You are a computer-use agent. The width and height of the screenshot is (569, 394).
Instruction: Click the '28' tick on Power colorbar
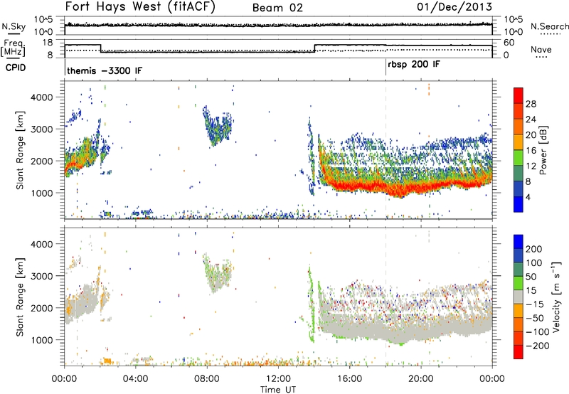click(x=531, y=104)
